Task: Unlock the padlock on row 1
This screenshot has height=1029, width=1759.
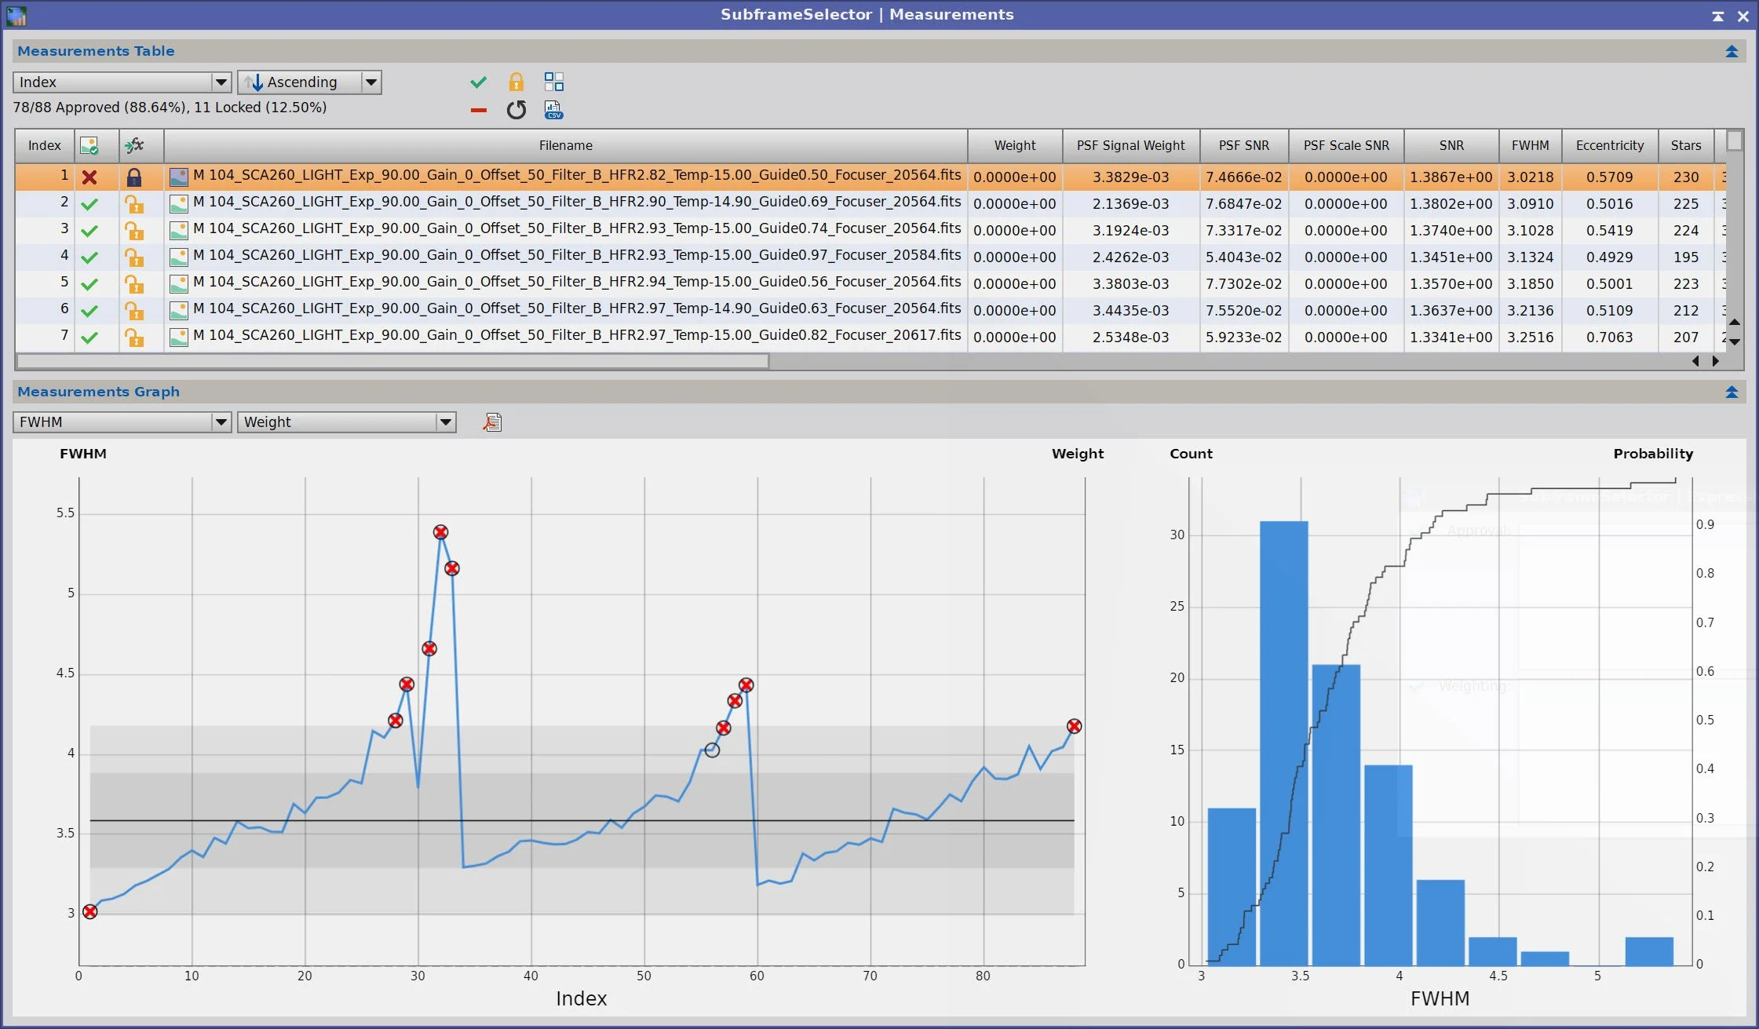Action: pyautogui.click(x=134, y=177)
